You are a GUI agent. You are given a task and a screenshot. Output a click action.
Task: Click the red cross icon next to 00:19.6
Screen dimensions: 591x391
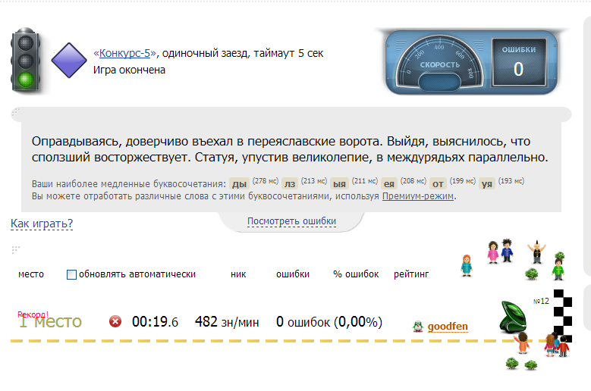(x=115, y=321)
